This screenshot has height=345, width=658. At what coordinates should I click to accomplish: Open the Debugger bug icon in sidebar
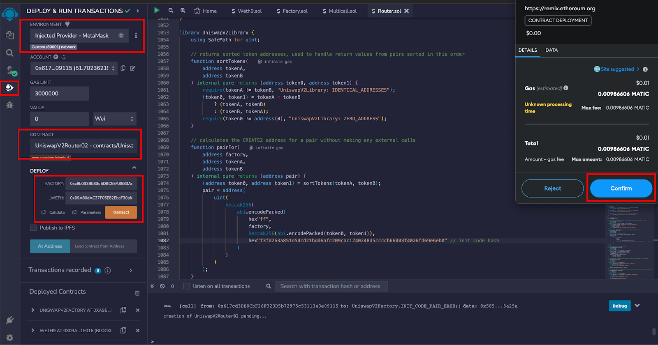click(10, 105)
